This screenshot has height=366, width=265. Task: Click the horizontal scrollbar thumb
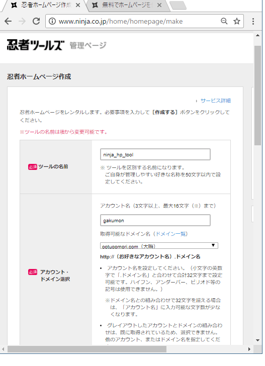click(x=87, y=349)
